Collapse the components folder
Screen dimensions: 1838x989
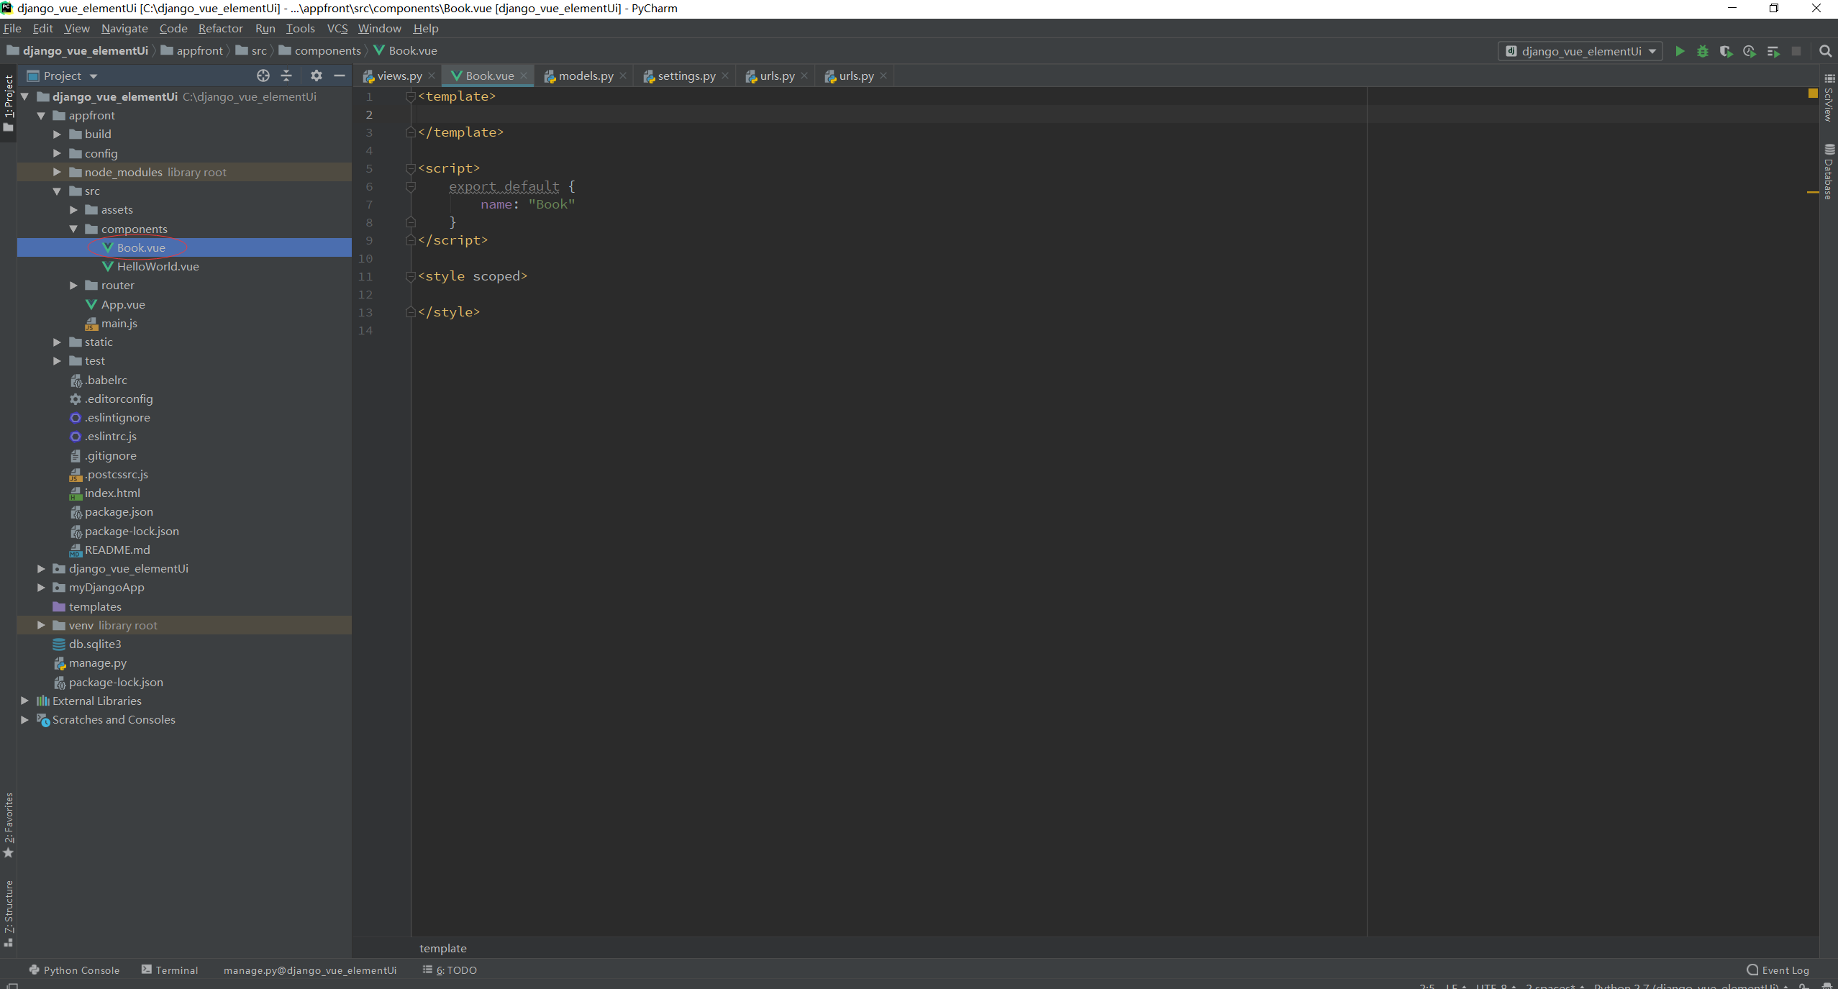coord(73,229)
